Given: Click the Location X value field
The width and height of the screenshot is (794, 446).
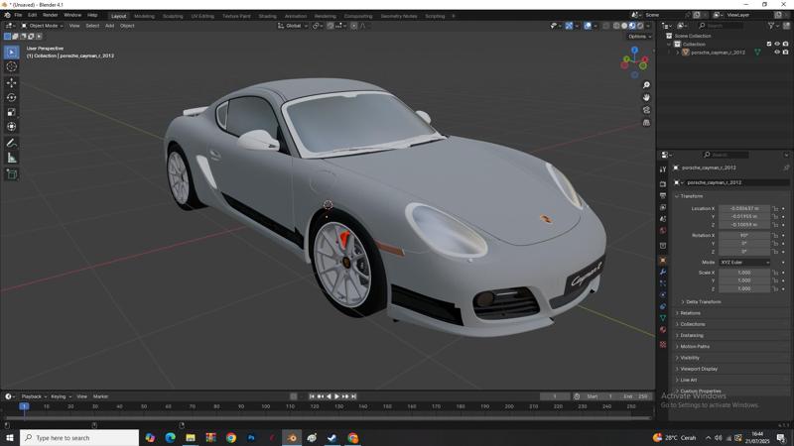Looking at the screenshot, I should coord(743,208).
